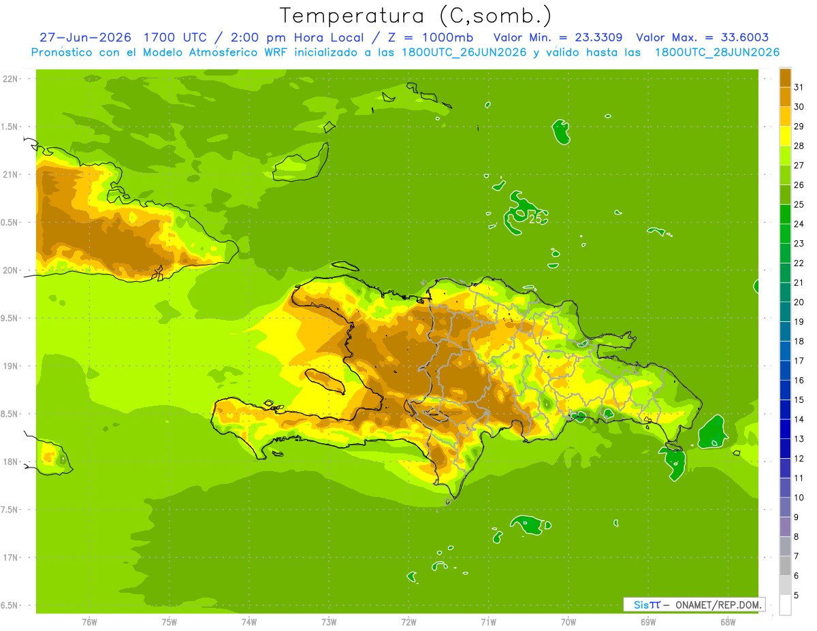Click longitude label "70W"
This screenshot has height=631, width=817.
[x=568, y=622]
